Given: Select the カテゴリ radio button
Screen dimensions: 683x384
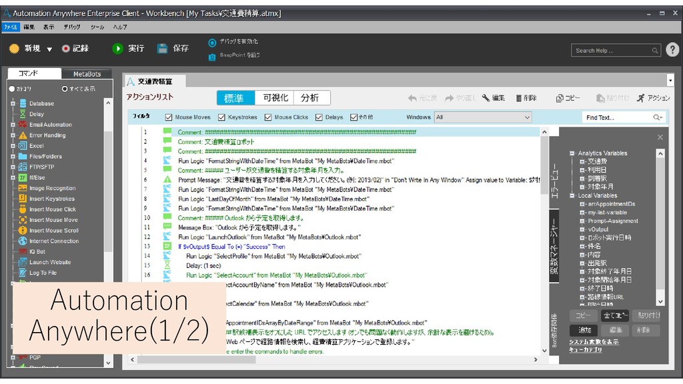Looking at the screenshot, I should click(x=12, y=89).
